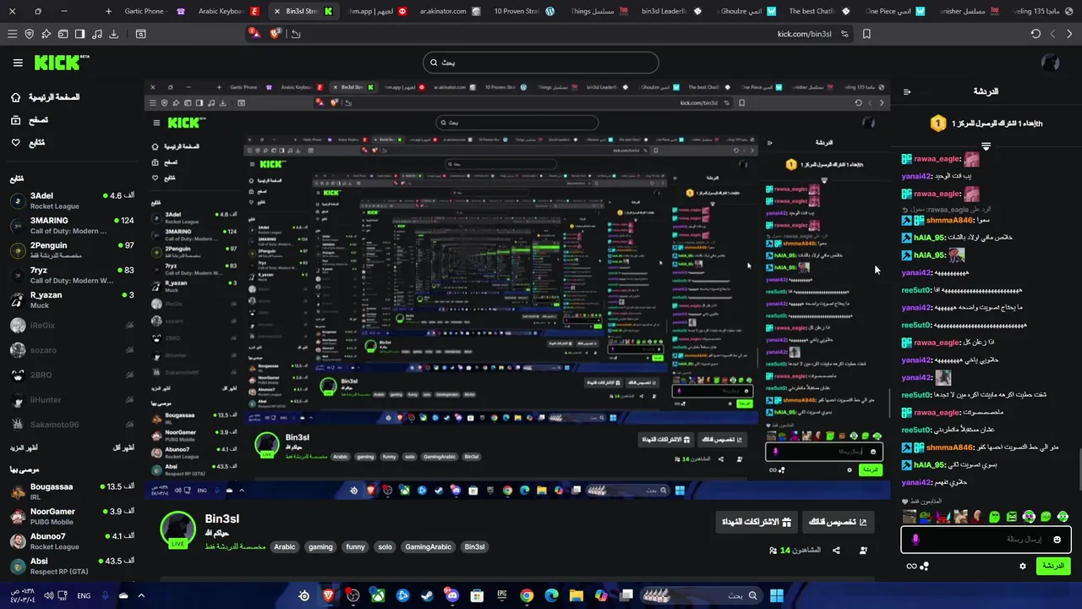This screenshot has width=1082, height=609.
Task: Open the user profile avatar menu
Action: (1051, 63)
